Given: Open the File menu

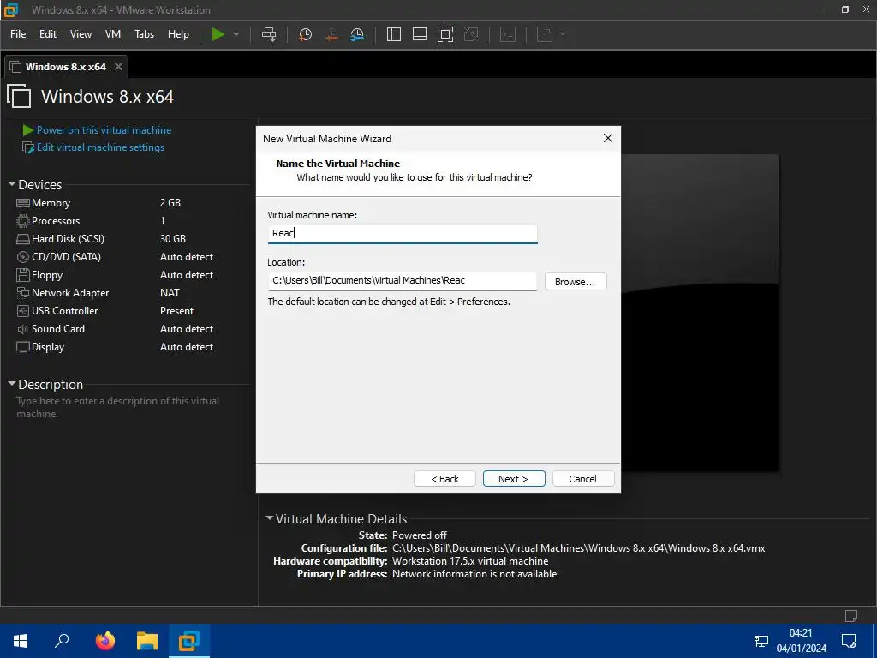Looking at the screenshot, I should (18, 34).
